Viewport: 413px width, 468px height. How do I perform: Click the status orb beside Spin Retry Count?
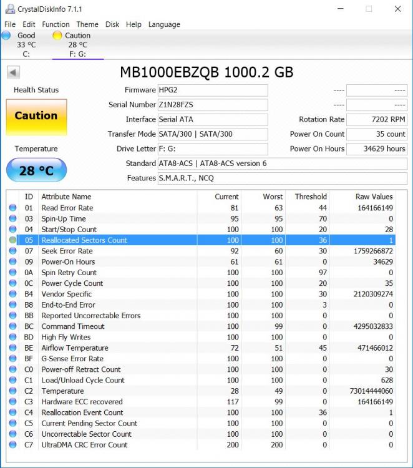(x=13, y=272)
